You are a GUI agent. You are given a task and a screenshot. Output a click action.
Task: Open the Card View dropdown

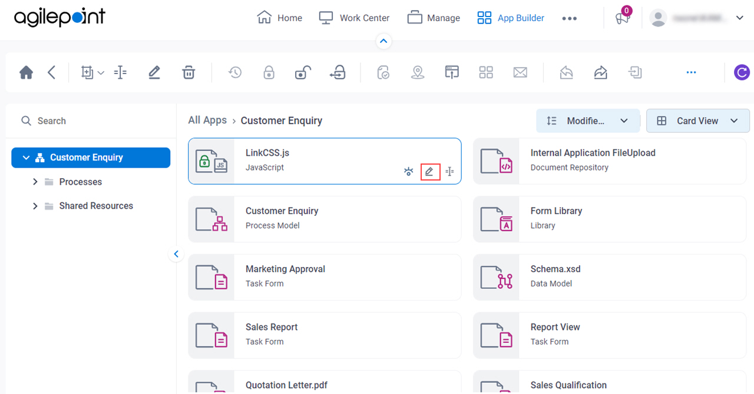(x=698, y=121)
